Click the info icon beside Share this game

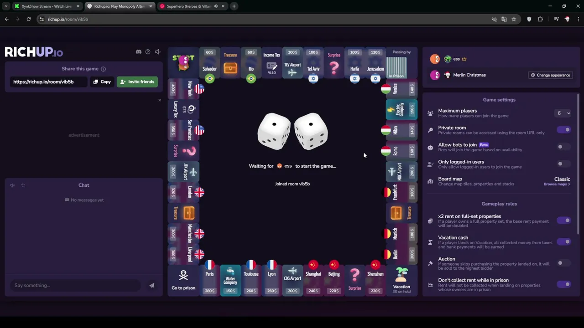103,69
